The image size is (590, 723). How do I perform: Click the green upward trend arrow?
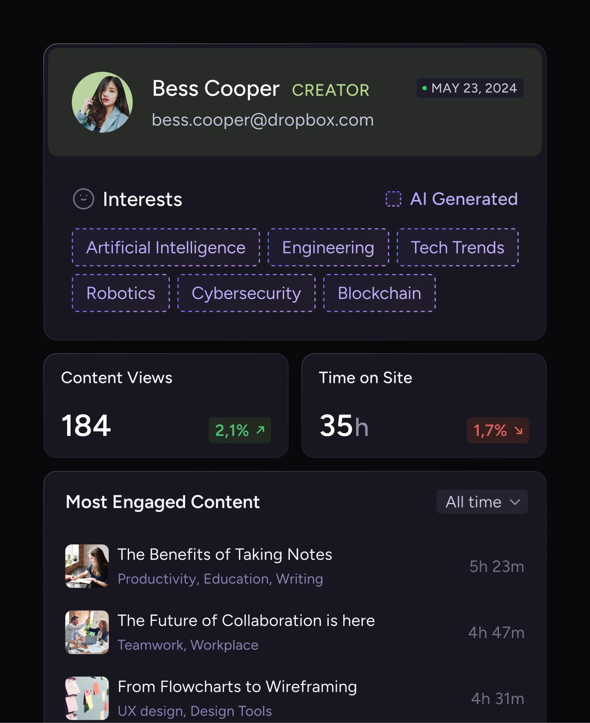coord(260,430)
